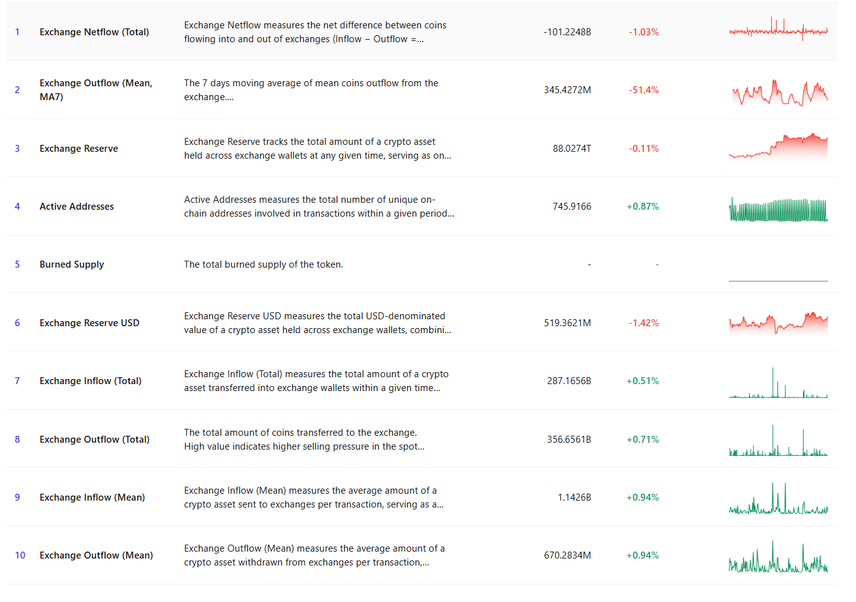Screen dimensions: 856x602
Task: Select the Active Addresses metric name
Action: 77,207
